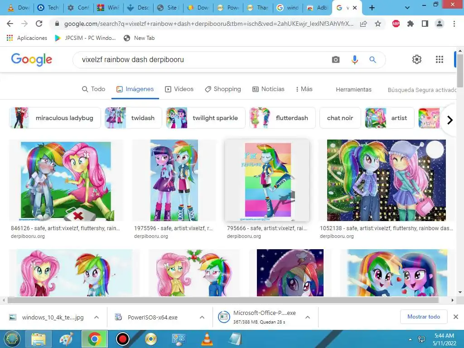The width and height of the screenshot is (464, 348).
Task: Close the active Google tab
Action: (x=355, y=8)
